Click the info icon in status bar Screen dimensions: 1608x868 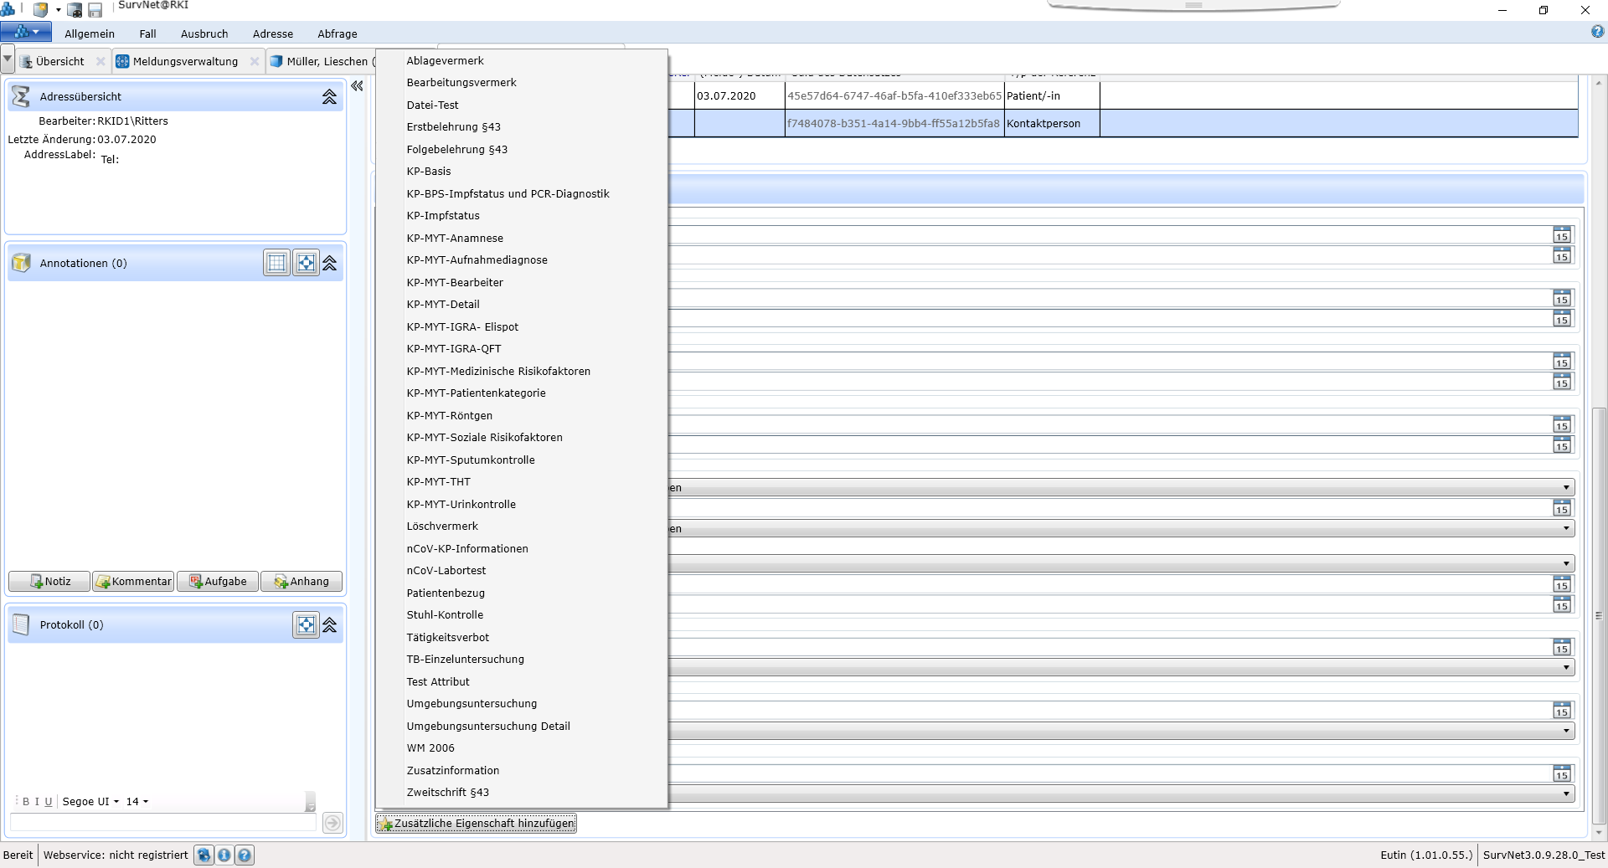[x=224, y=855]
